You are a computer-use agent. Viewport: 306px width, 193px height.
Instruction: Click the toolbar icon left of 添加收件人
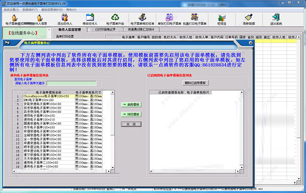40,18
